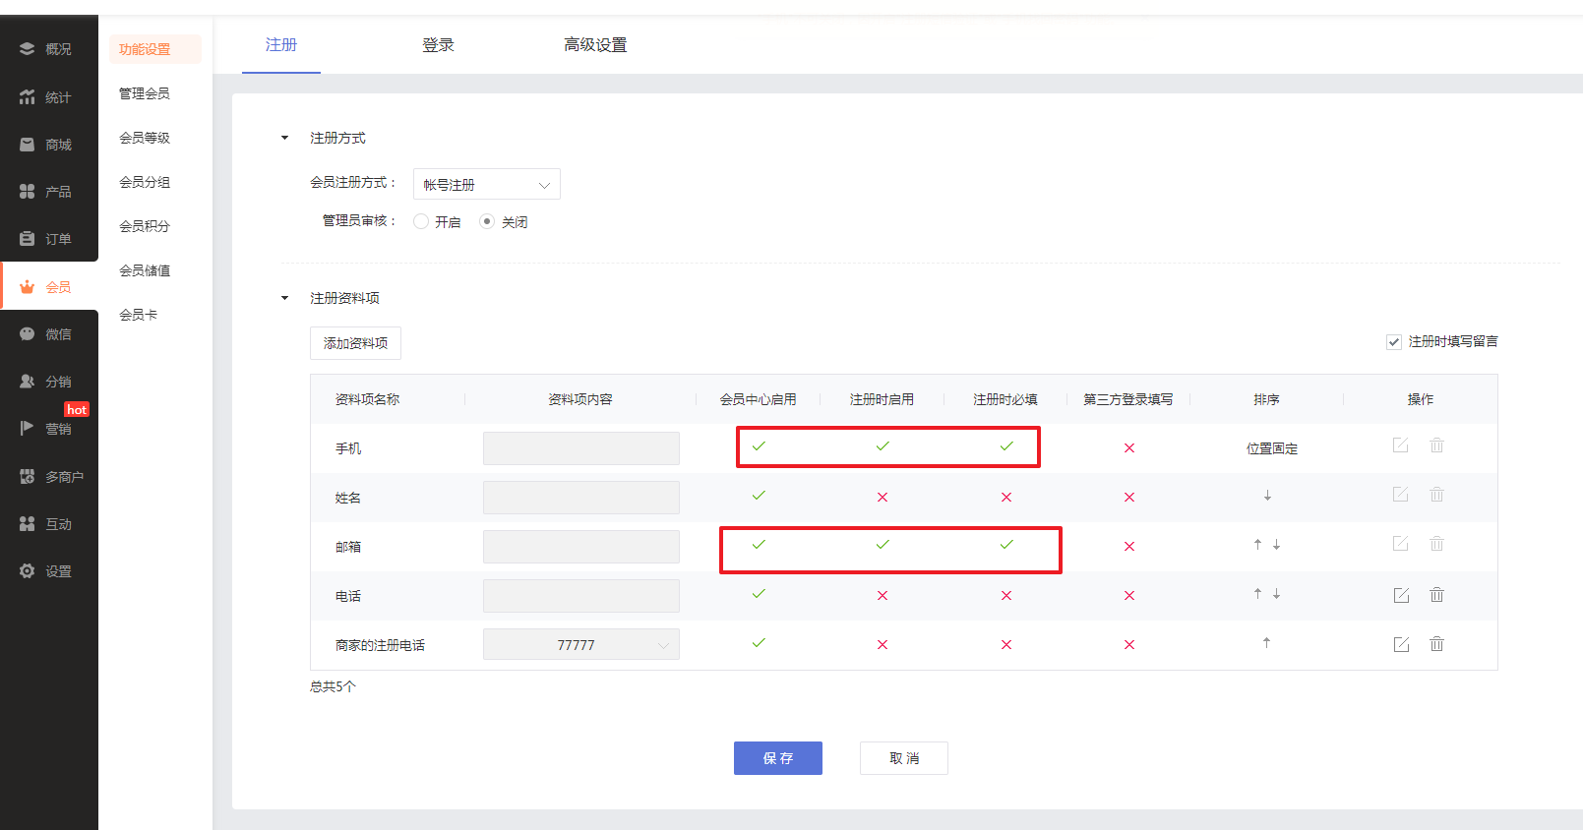This screenshot has height=830, width=1583.
Task: Delete the 商家的注册电话 row
Action: tap(1436, 643)
